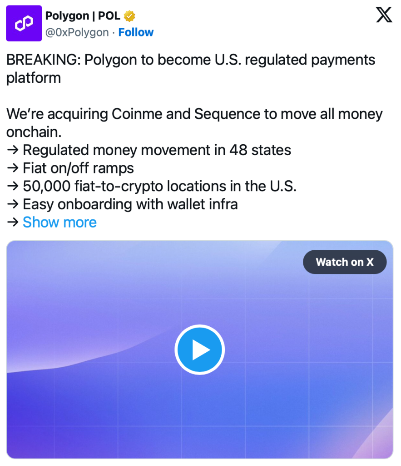The width and height of the screenshot is (401, 466).
Task: Open the @0xPolygon handle link
Action: (77, 32)
